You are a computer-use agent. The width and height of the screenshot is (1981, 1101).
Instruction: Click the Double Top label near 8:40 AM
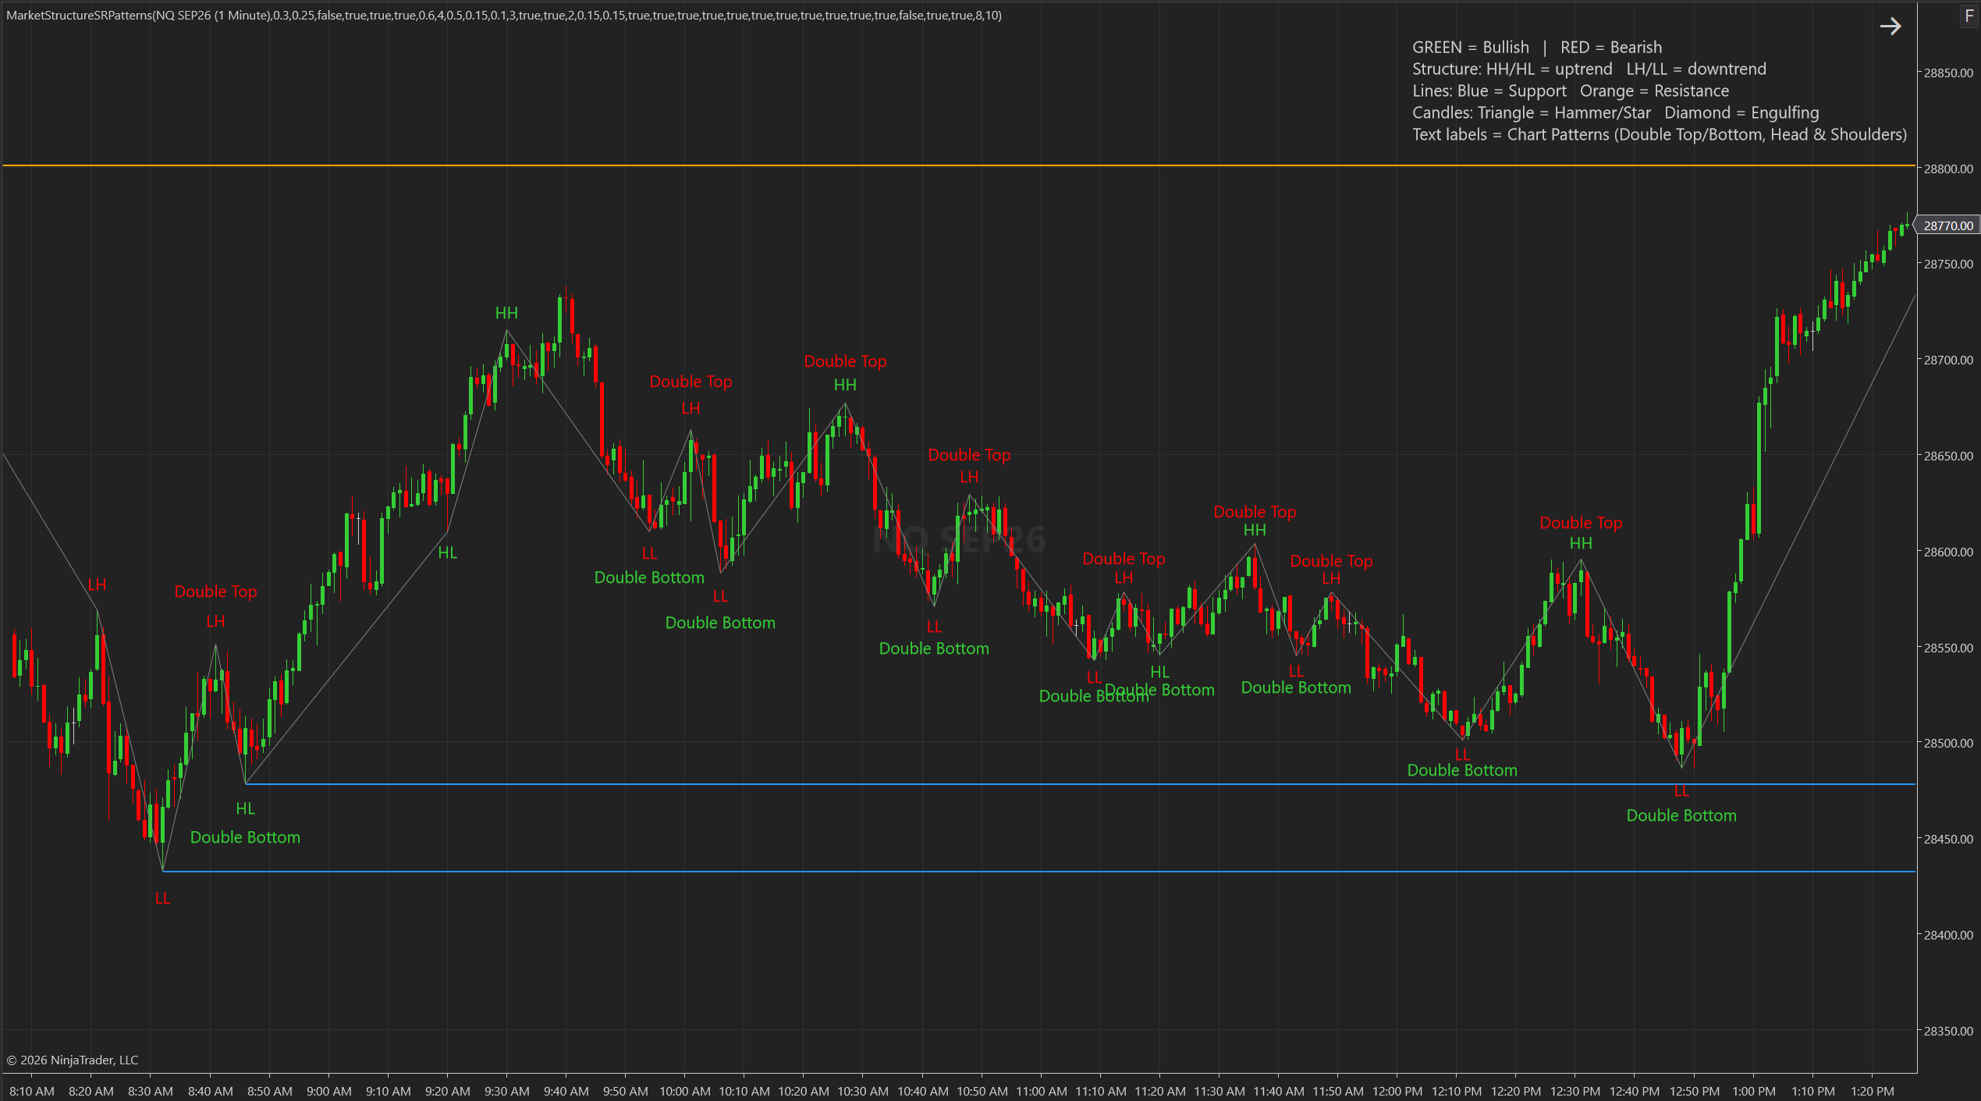pos(215,591)
